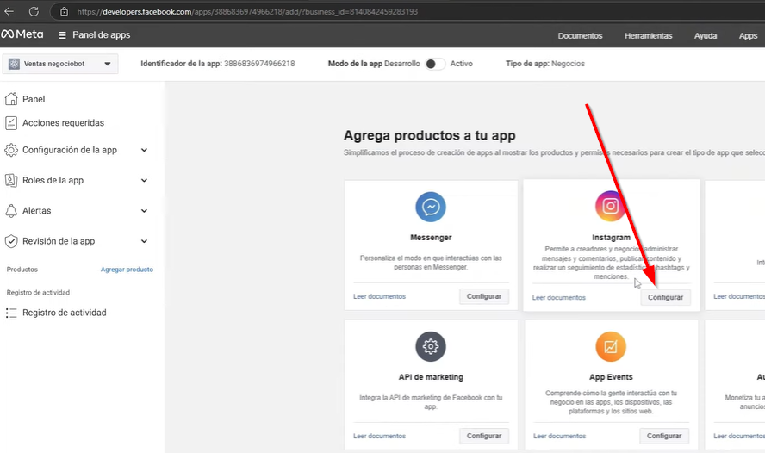Viewport: 765px width, 453px height.
Task: Click the App Events card title
Action: pos(611,377)
